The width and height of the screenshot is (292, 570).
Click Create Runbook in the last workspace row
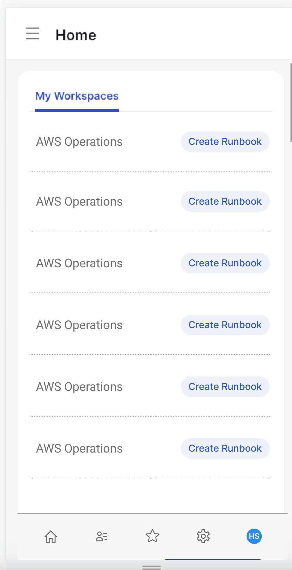point(225,448)
